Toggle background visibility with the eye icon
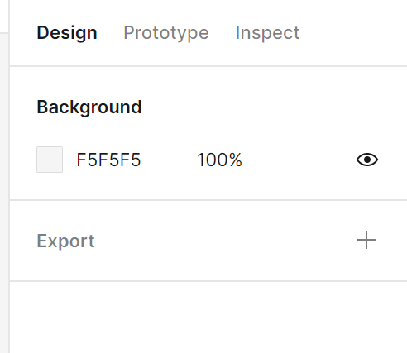 (367, 160)
